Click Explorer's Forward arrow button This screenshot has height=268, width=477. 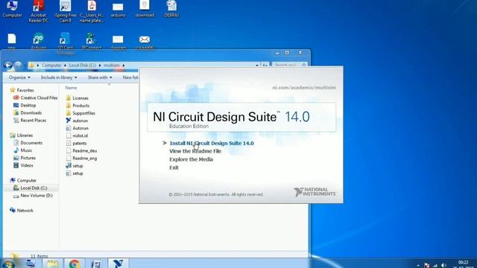pyautogui.click(x=18, y=66)
